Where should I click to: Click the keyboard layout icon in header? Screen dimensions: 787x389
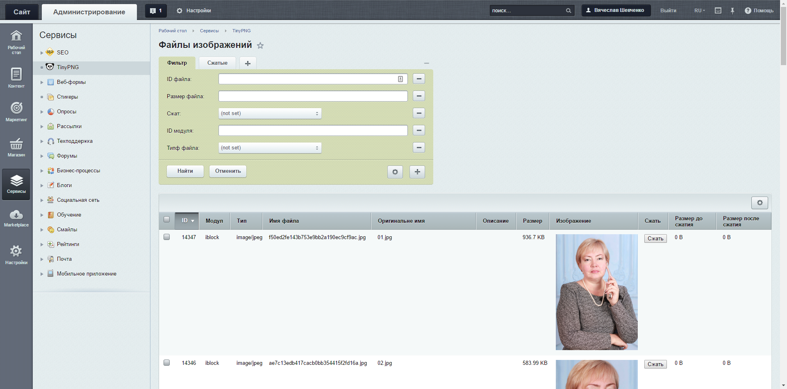[x=718, y=11]
